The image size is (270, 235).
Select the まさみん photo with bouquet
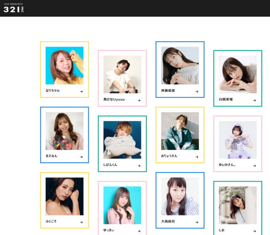pyautogui.click(x=65, y=131)
